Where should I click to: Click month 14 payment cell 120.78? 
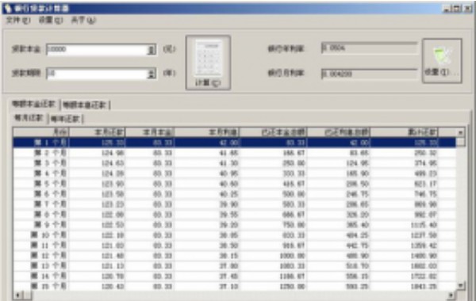coord(113,276)
